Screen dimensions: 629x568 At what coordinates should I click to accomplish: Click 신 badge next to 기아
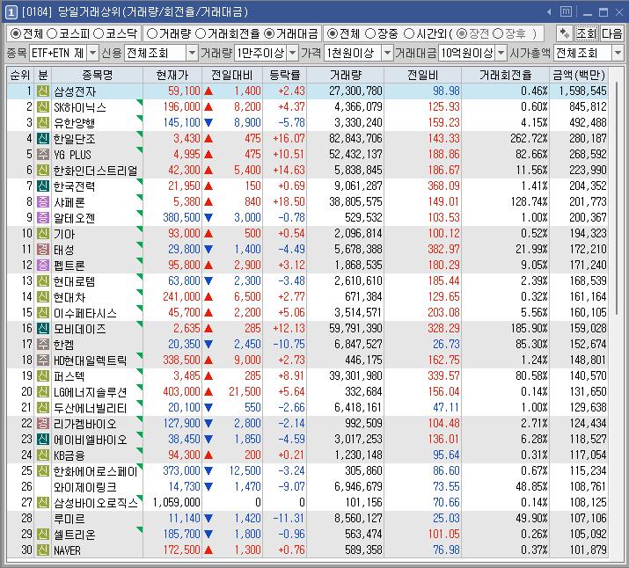pos(43,233)
